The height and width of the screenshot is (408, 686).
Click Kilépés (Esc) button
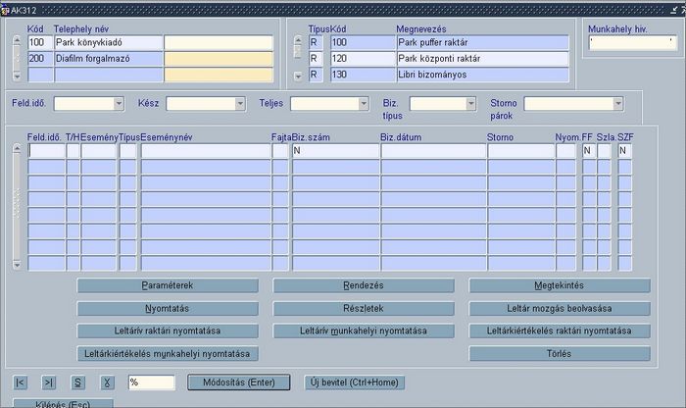tap(63, 404)
